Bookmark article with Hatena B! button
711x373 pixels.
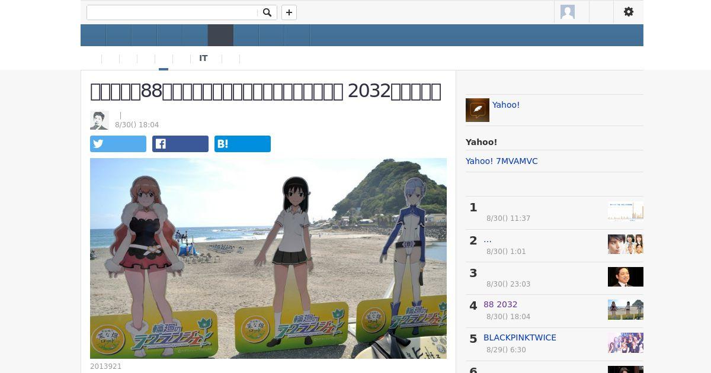242,144
